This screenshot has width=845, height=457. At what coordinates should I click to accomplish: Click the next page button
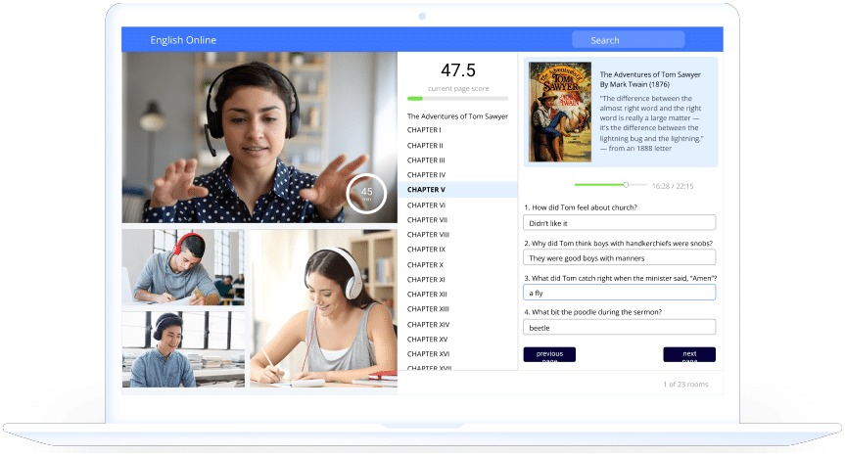coord(689,354)
